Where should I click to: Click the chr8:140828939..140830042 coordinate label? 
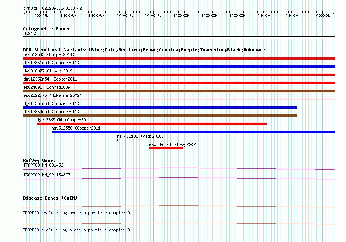[x=52, y=8]
